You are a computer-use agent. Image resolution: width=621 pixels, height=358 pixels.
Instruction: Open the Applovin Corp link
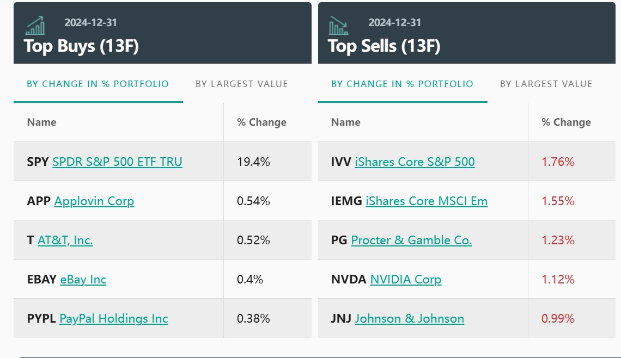[x=94, y=201]
